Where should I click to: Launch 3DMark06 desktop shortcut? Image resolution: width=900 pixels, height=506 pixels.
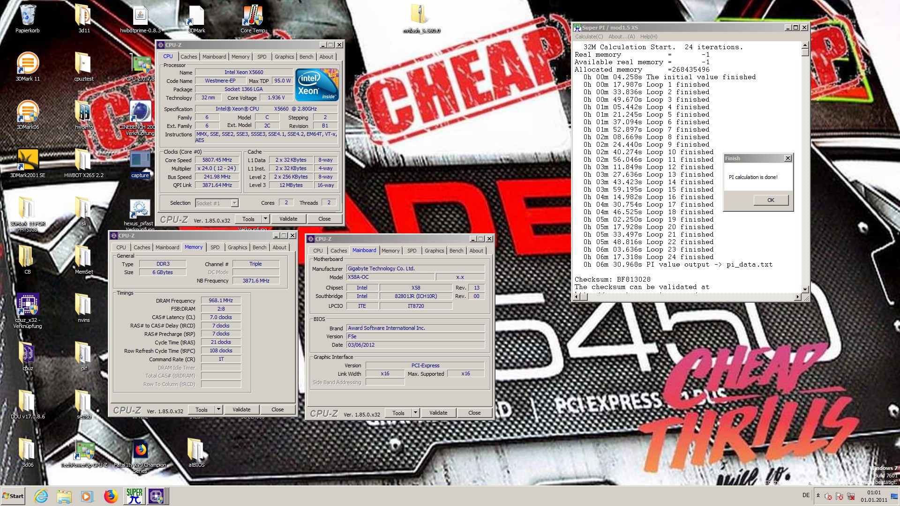click(x=28, y=115)
